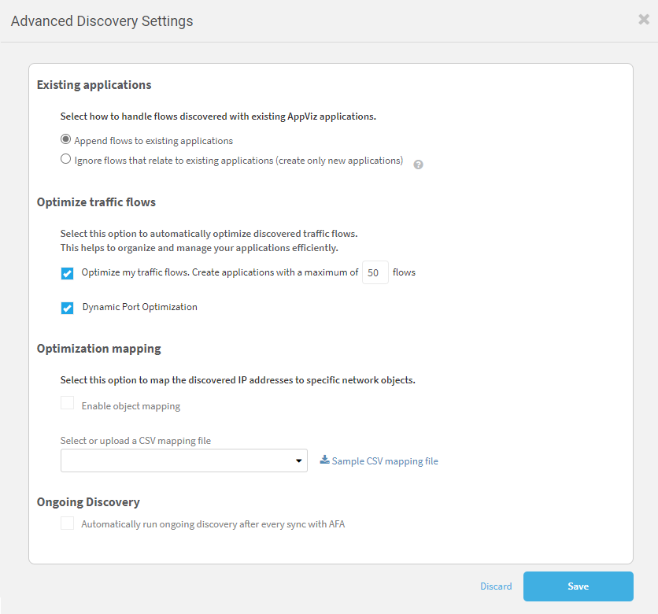Viewport: 658px width, 614px height.
Task: Check the automatic ongoing discovery checkbox
Action: click(68, 523)
